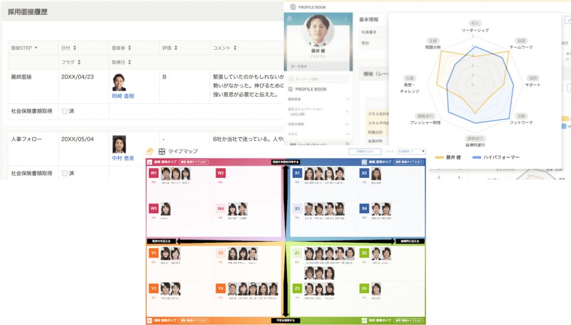Sort by 日付 column arrows
This screenshot has width=571, height=325.
75,48
